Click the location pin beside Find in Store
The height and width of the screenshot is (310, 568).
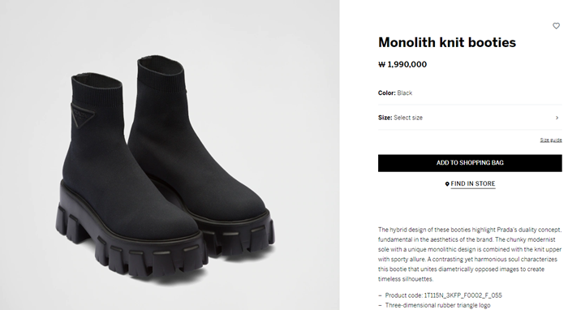tap(447, 184)
